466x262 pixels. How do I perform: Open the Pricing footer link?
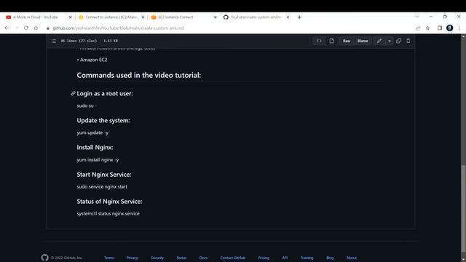click(264, 258)
